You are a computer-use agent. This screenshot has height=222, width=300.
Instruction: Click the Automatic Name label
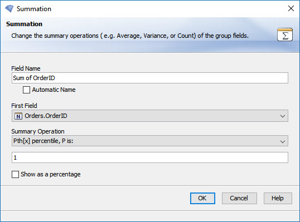[54, 90]
